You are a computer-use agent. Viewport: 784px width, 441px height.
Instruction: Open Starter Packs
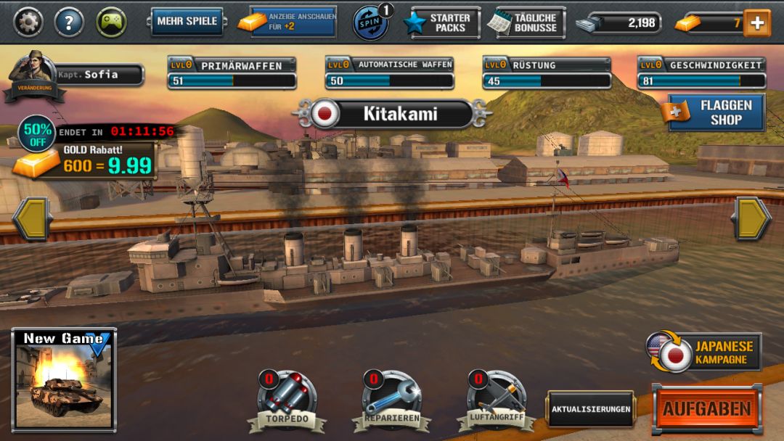click(443, 23)
